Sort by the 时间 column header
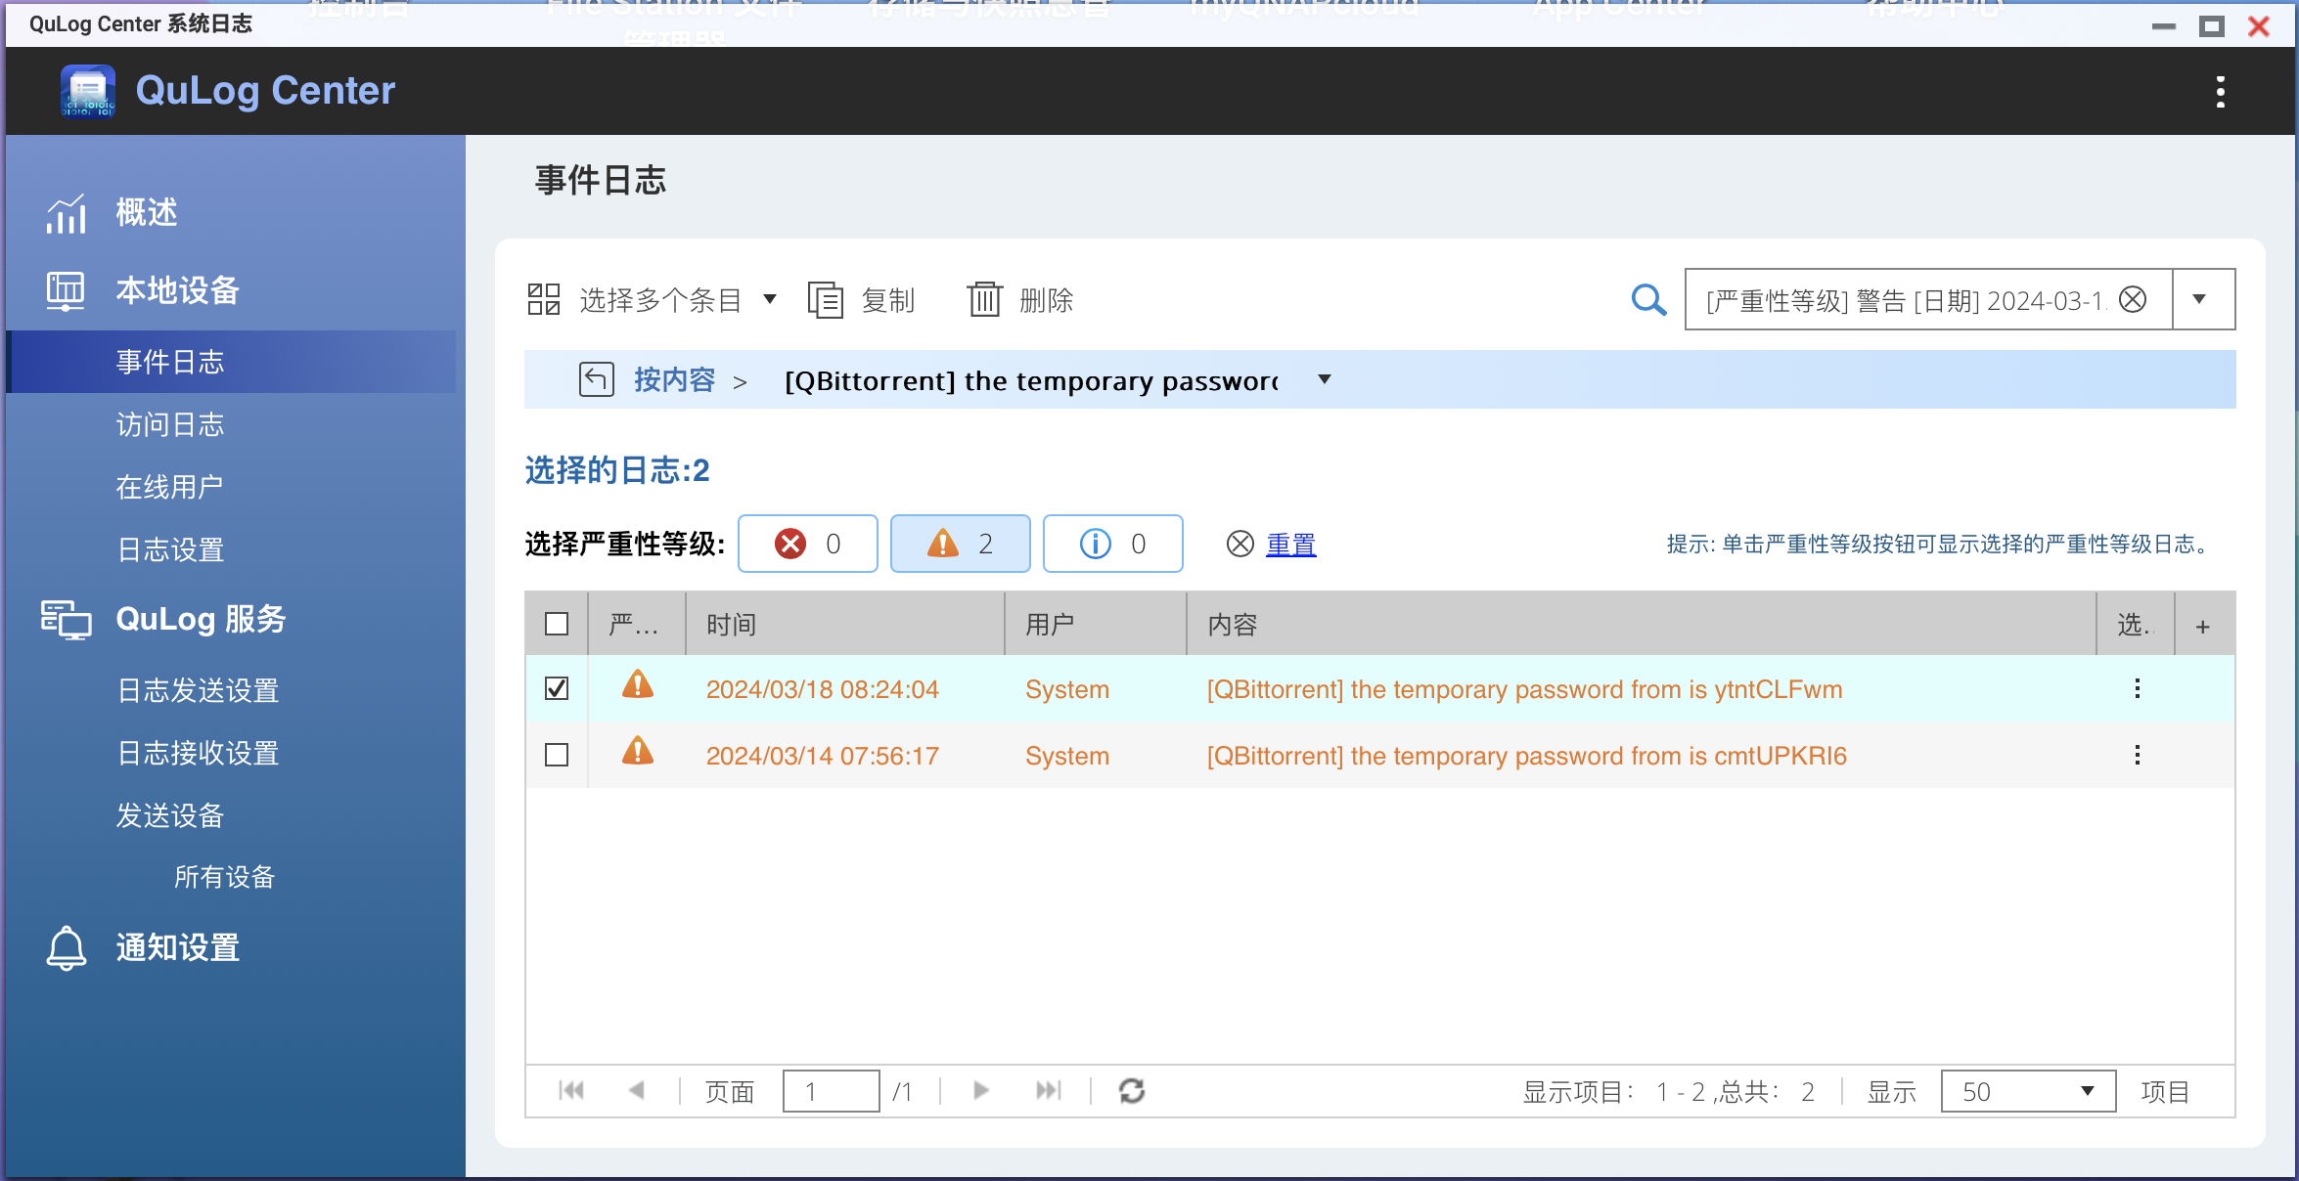This screenshot has height=1181, width=2299. tap(845, 624)
